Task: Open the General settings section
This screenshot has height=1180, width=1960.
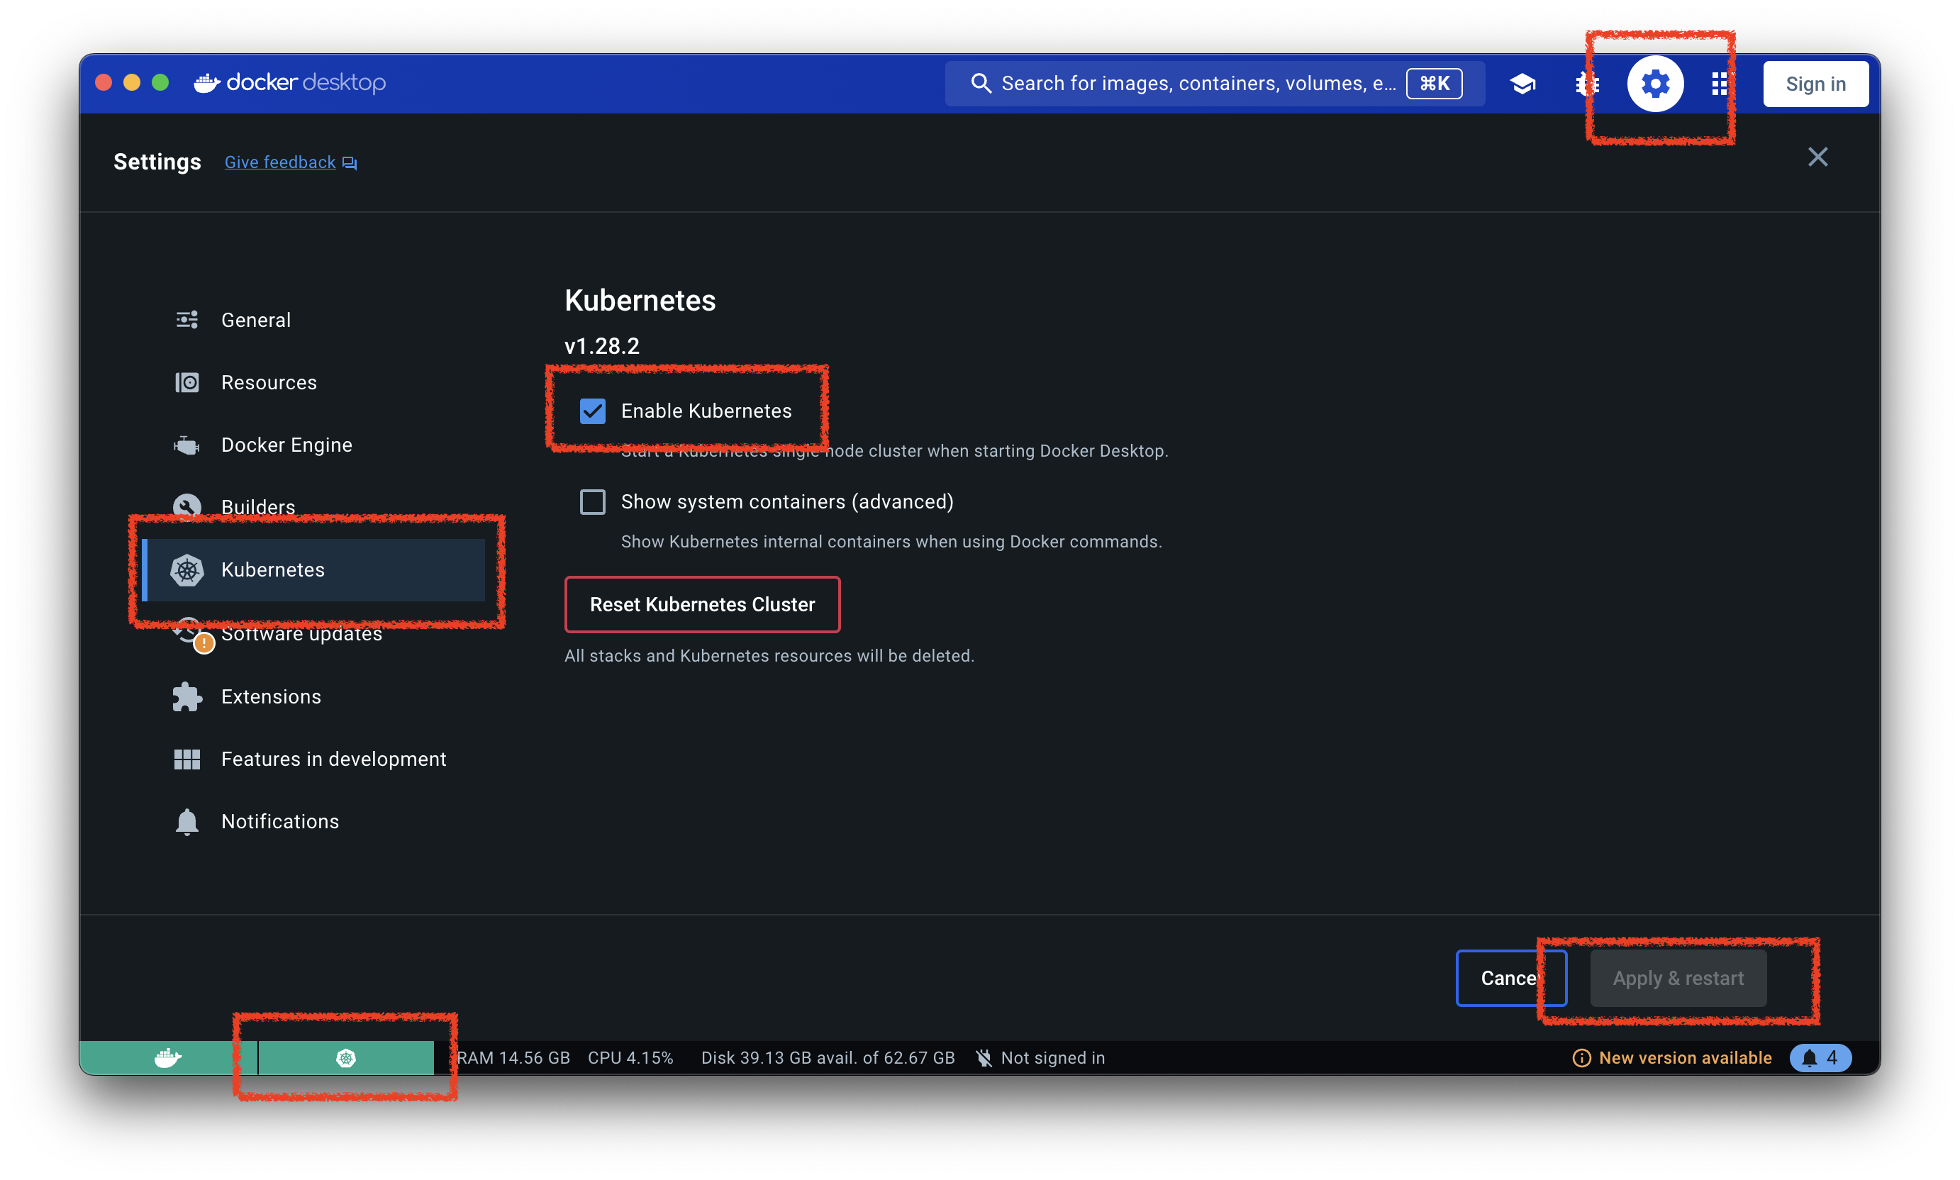Action: (x=313, y=320)
